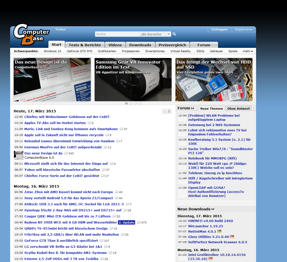Screen dimensions: 287x262
Task: Select the second carousel page dot
Action: click(131, 104)
